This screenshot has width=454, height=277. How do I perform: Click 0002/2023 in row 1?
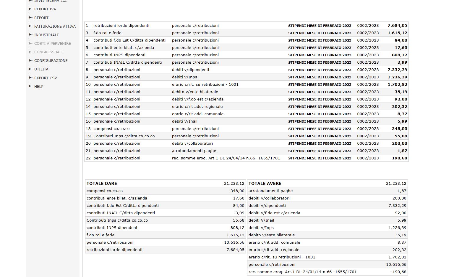[368, 25]
